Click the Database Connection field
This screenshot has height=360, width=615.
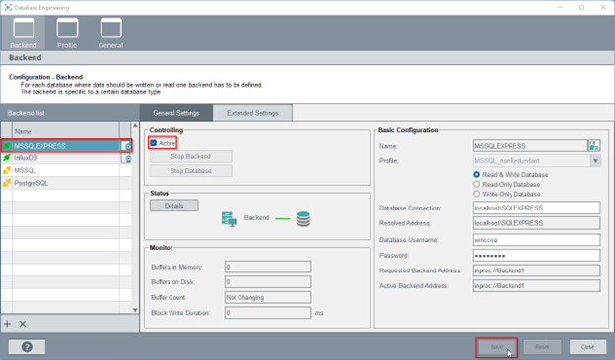536,208
